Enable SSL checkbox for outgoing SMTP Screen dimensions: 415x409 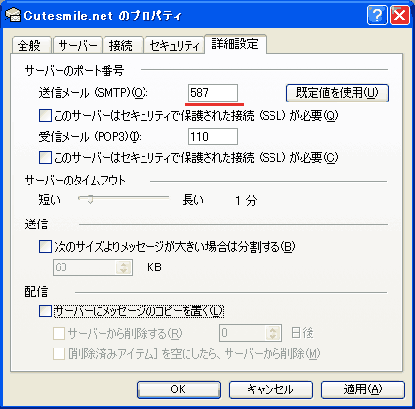coord(45,115)
